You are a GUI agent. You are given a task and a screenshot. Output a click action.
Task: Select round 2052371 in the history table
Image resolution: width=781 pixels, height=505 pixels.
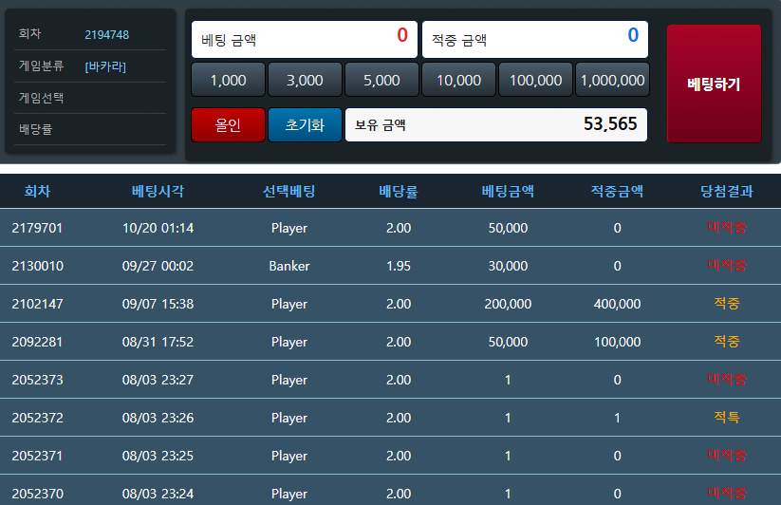point(37,456)
